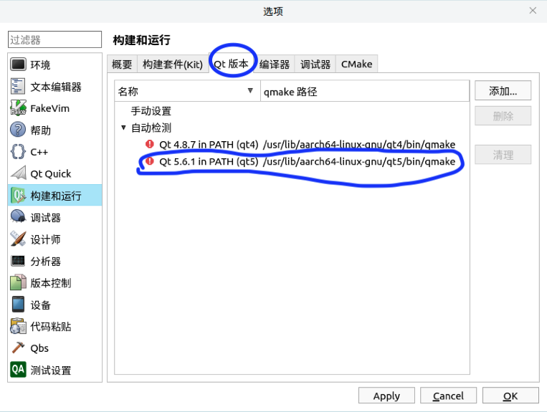Open the Qt Quick paper-plane icon
The width and height of the screenshot is (547, 412).
point(19,173)
